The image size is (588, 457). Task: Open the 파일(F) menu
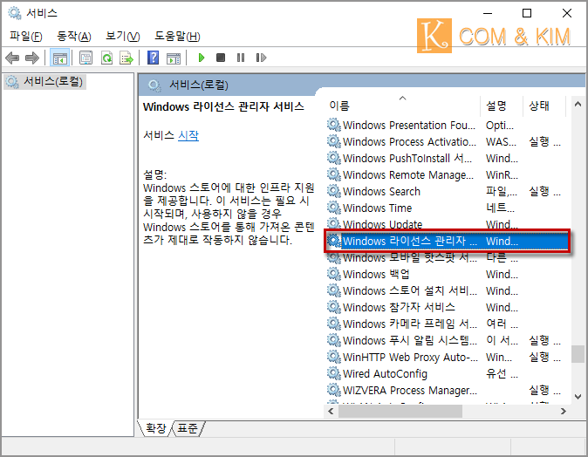[x=26, y=36]
